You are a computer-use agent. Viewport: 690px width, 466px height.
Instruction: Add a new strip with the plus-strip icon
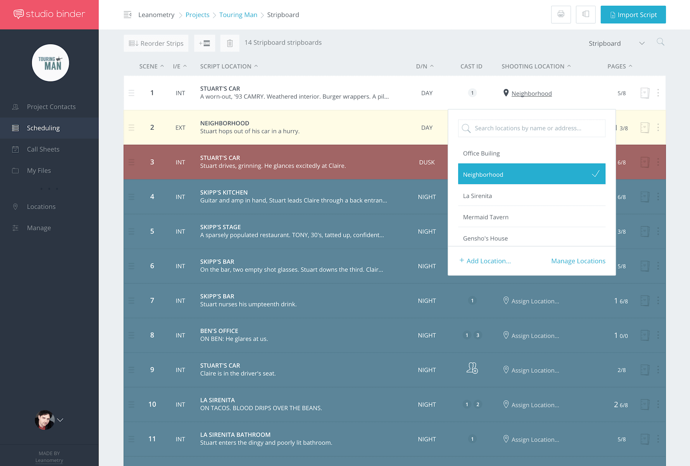[x=204, y=43]
